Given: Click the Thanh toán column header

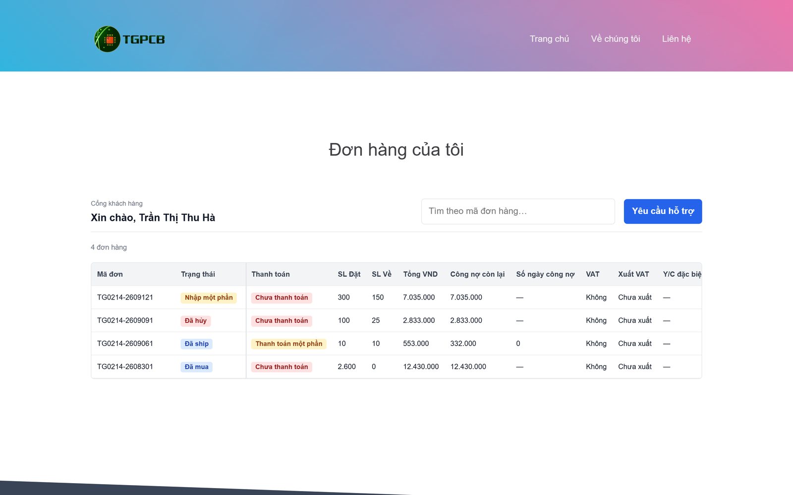Looking at the screenshot, I should coord(271,274).
